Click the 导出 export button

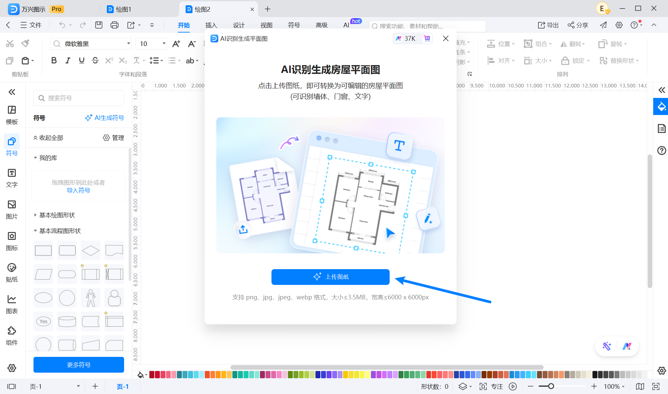(548, 25)
